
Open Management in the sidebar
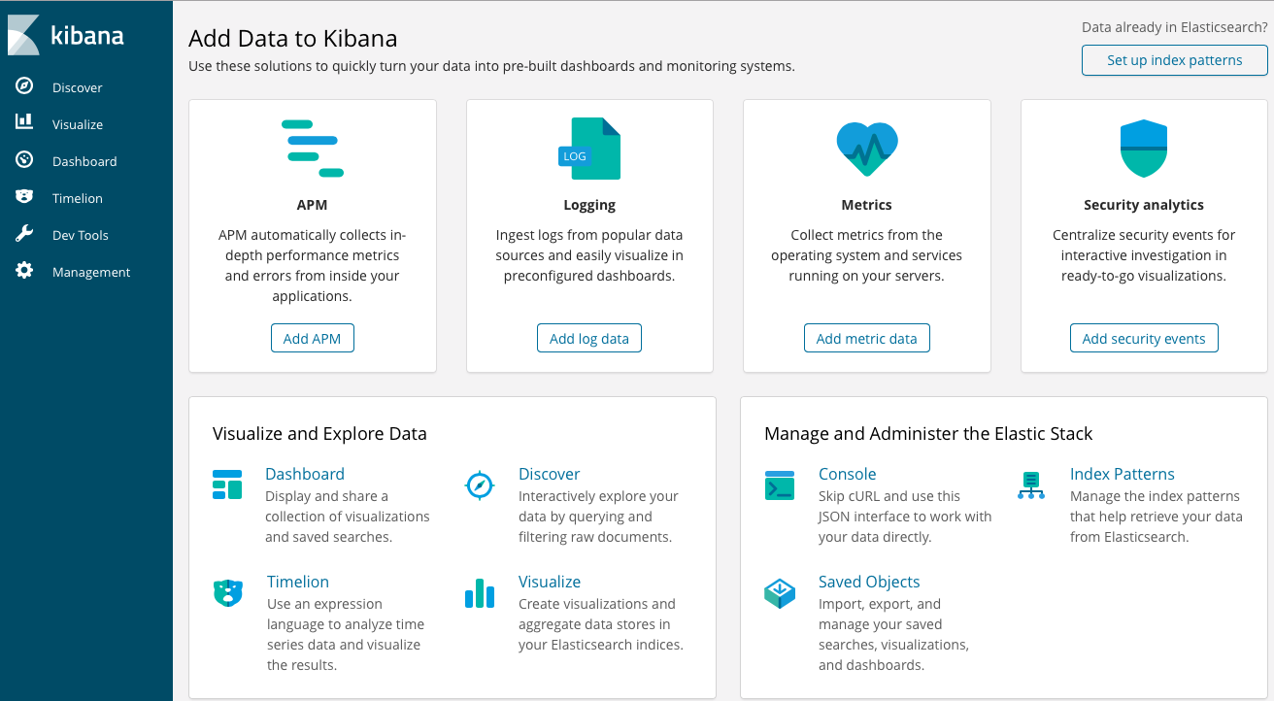pyautogui.click(x=91, y=272)
